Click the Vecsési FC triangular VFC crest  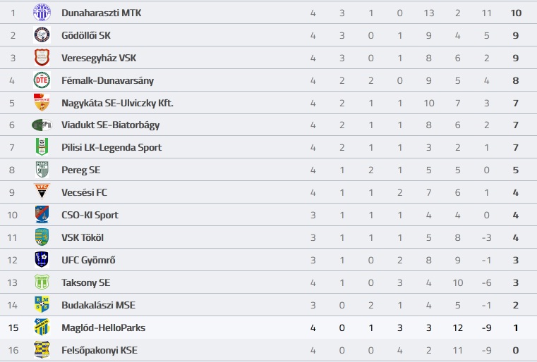click(42, 192)
